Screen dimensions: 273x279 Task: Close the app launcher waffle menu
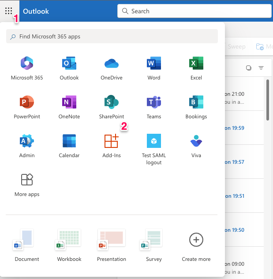pos(8,11)
